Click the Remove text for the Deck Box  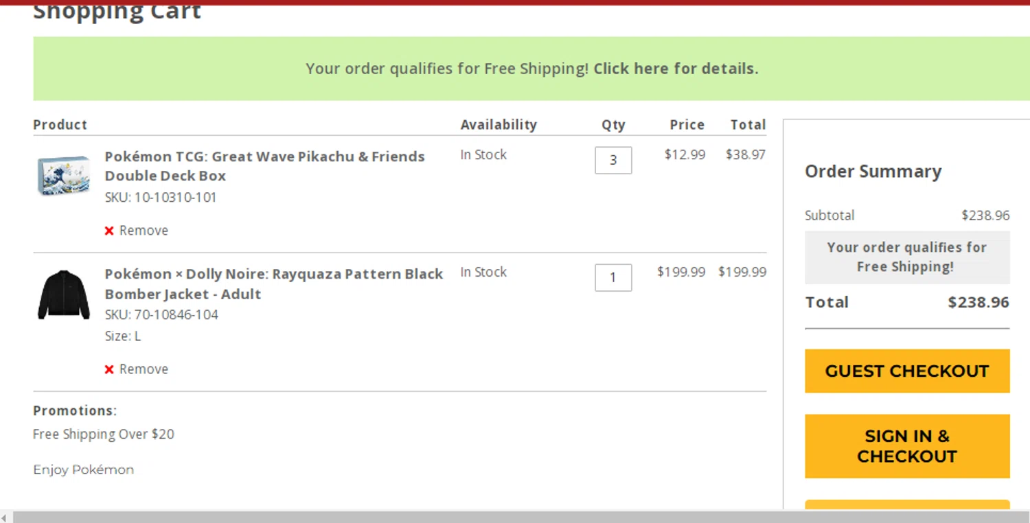pyautogui.click(x=144, y=231)
